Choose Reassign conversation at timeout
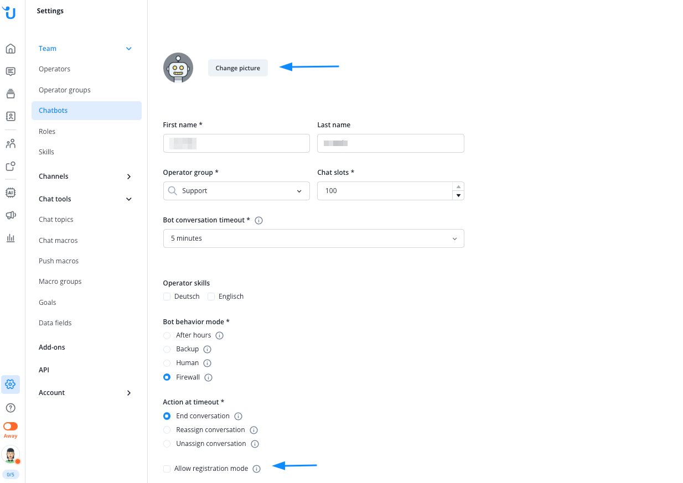The width and height of the screenshot is (683, 483). click(x=167, y=430)
